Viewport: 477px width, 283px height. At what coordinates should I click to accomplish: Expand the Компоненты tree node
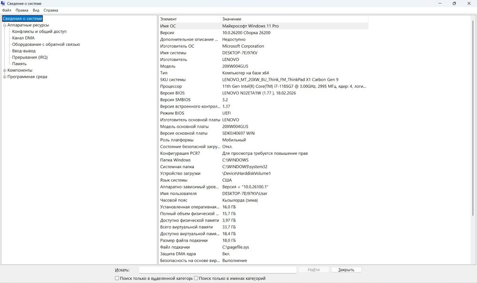point(5,70)
